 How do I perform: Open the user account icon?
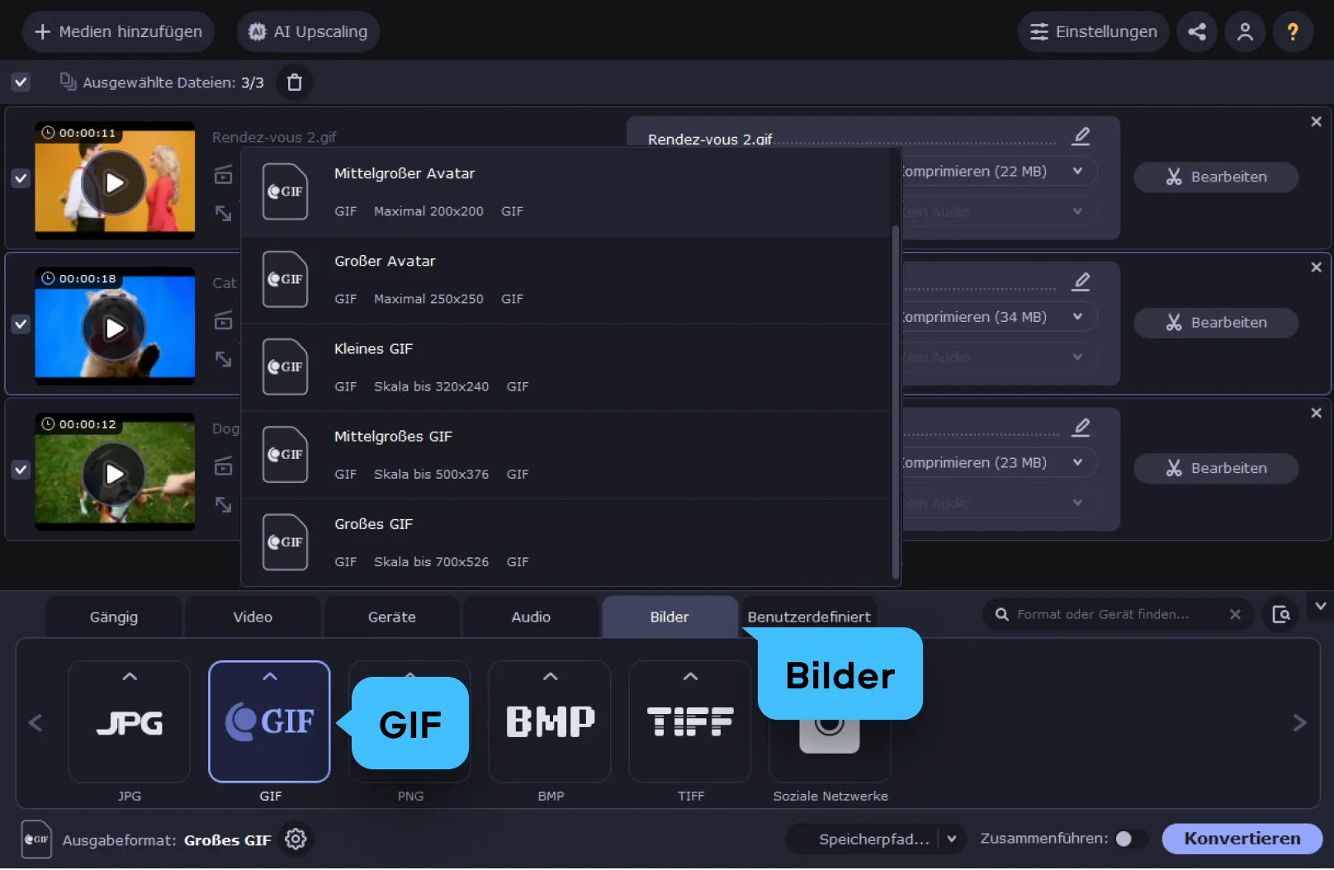(1245, 32)
